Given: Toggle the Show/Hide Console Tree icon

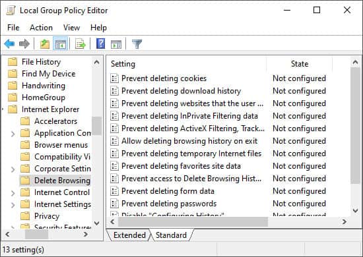Looking at the screenshot, I should [61, 43].
